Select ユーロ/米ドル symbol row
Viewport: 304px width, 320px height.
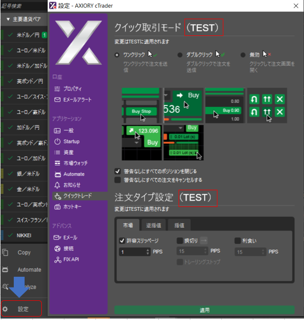coord(24,51)
